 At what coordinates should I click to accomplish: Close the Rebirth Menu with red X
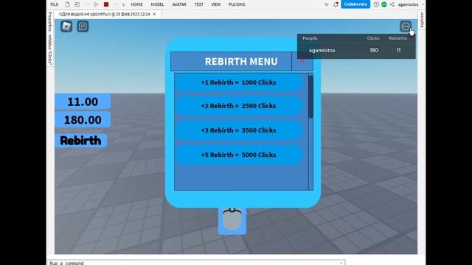pyautogui.click(x=302, y=61)
